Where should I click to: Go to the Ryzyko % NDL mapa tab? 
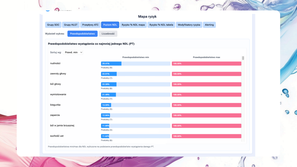point(133,25)
